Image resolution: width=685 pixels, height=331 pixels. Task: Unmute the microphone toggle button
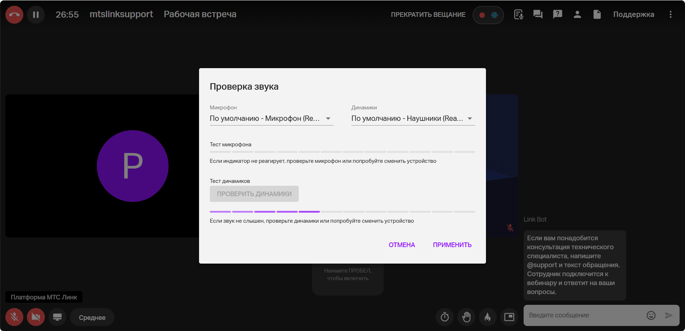[14, 317]
